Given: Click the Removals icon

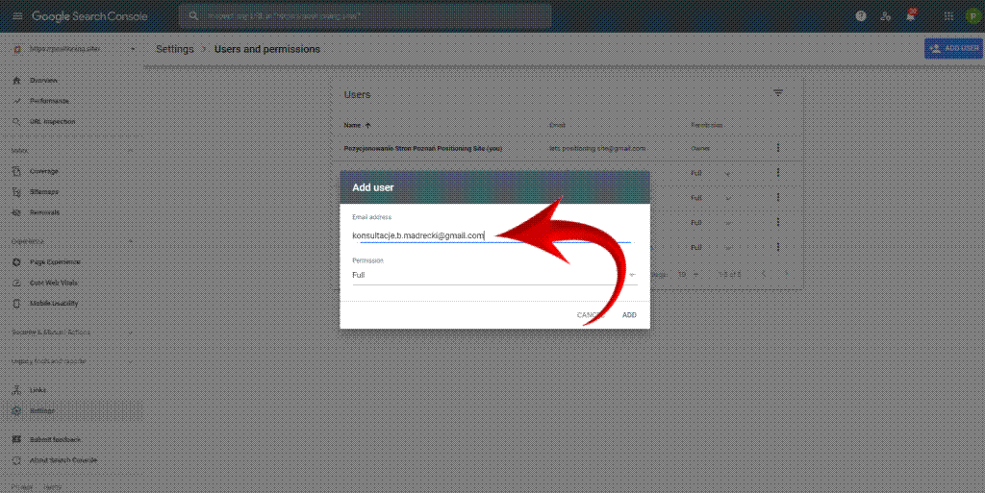Looking at the screenshot, I should [17, 212].
